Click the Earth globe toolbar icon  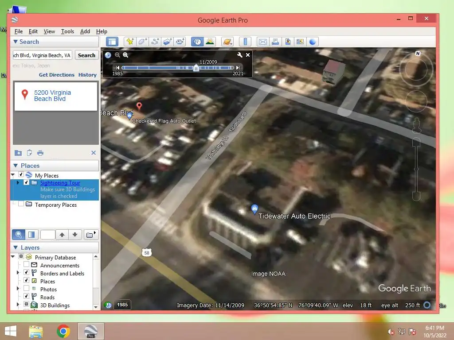pos(313,42)
